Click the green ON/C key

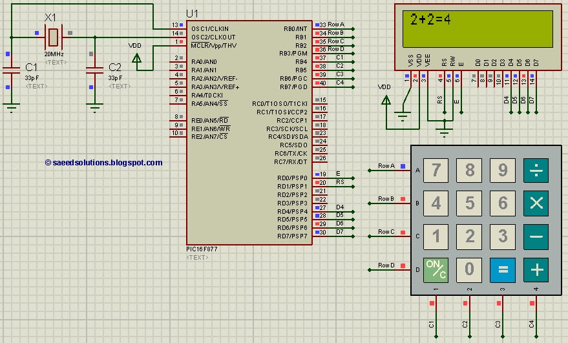pos(436,270)
